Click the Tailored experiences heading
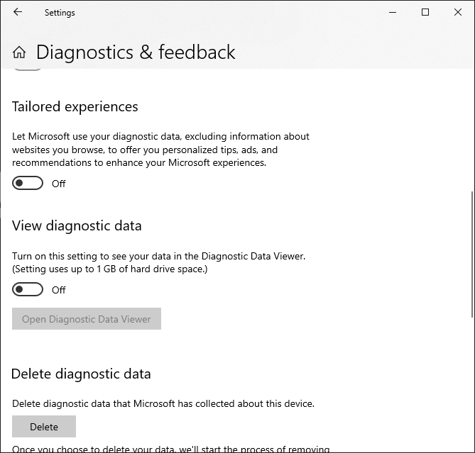This screenshot has width=475, height=453. tap(75, 107)
